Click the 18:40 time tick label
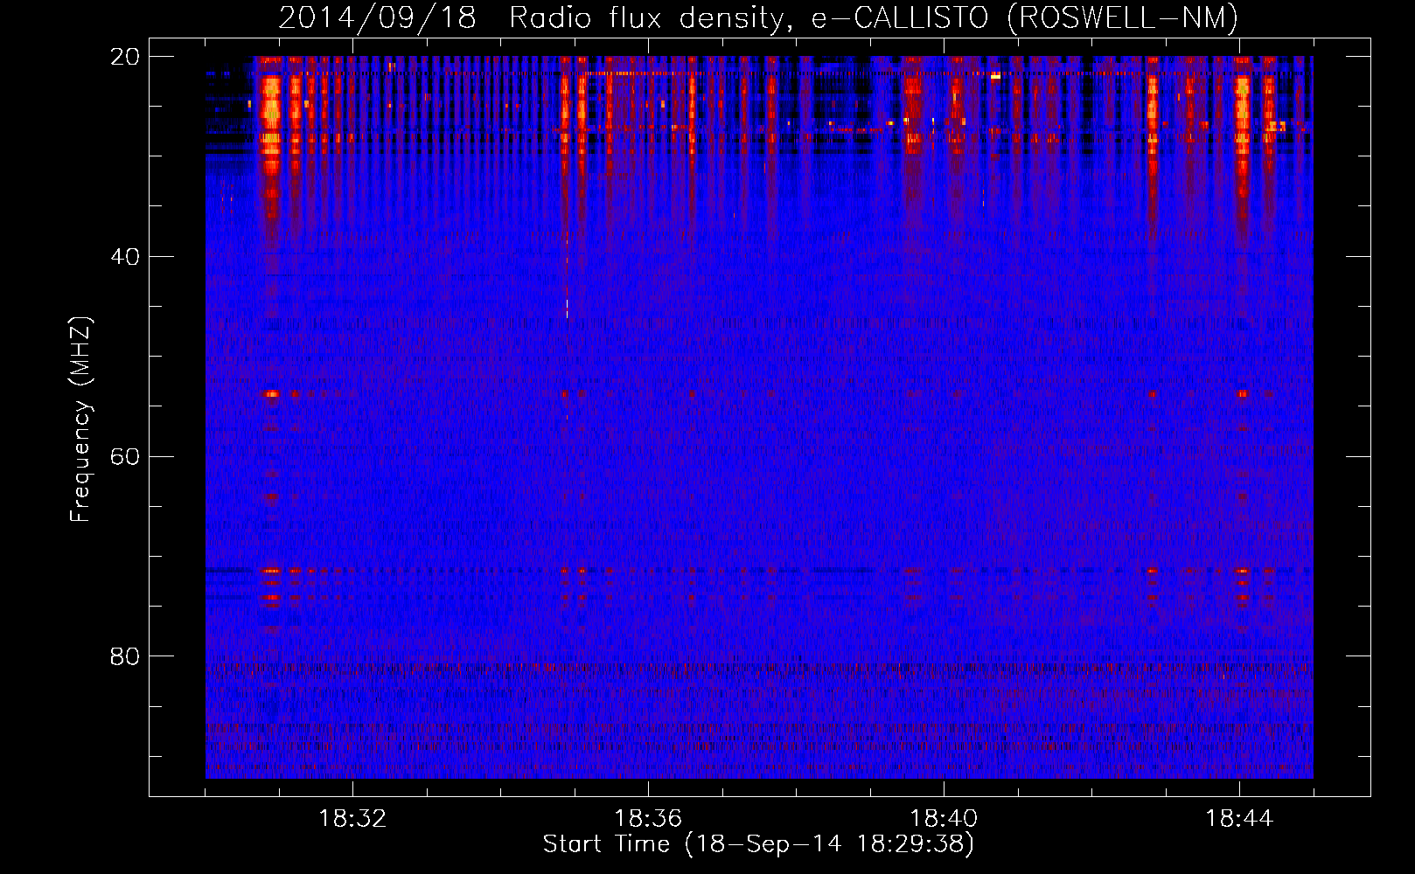1415x874 pixels. [944, 819]
